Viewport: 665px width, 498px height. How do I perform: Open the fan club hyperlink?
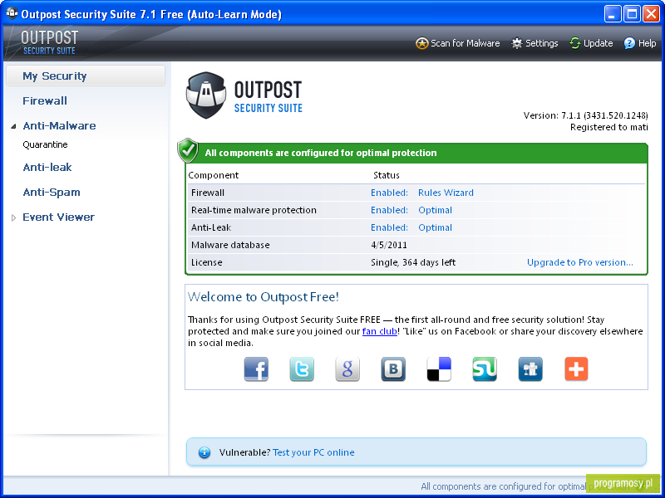tap(380, 331)
